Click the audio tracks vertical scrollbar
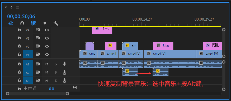 click(224, 76)
